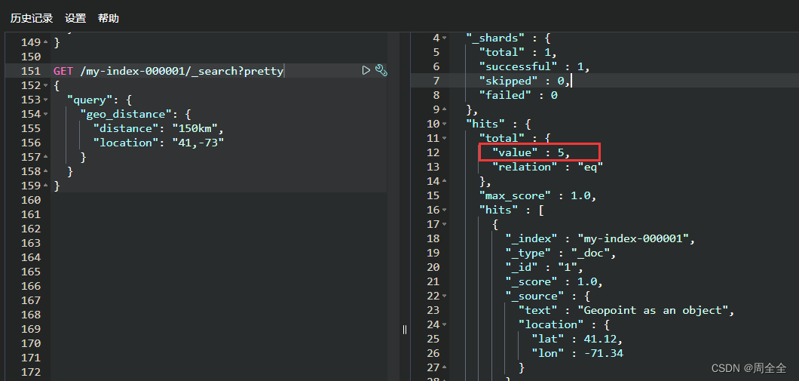This screenshot has height=381, width=799.
Task: Click the "successful" : 1 response line
Action: tap(534, 66)
